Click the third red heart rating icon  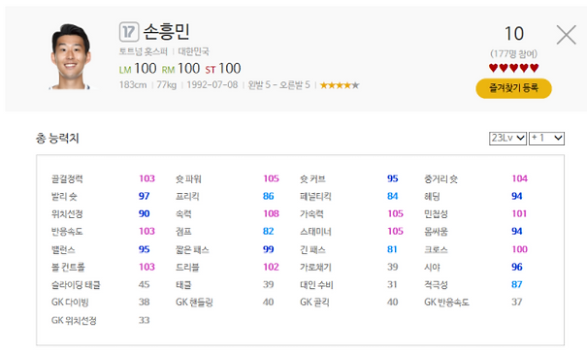[513, 68]
